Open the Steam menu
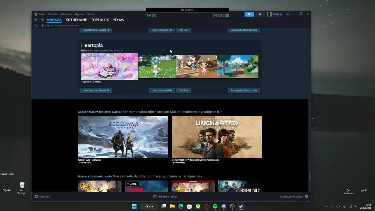The image size is (375, 211). click(x=42, y=14)
